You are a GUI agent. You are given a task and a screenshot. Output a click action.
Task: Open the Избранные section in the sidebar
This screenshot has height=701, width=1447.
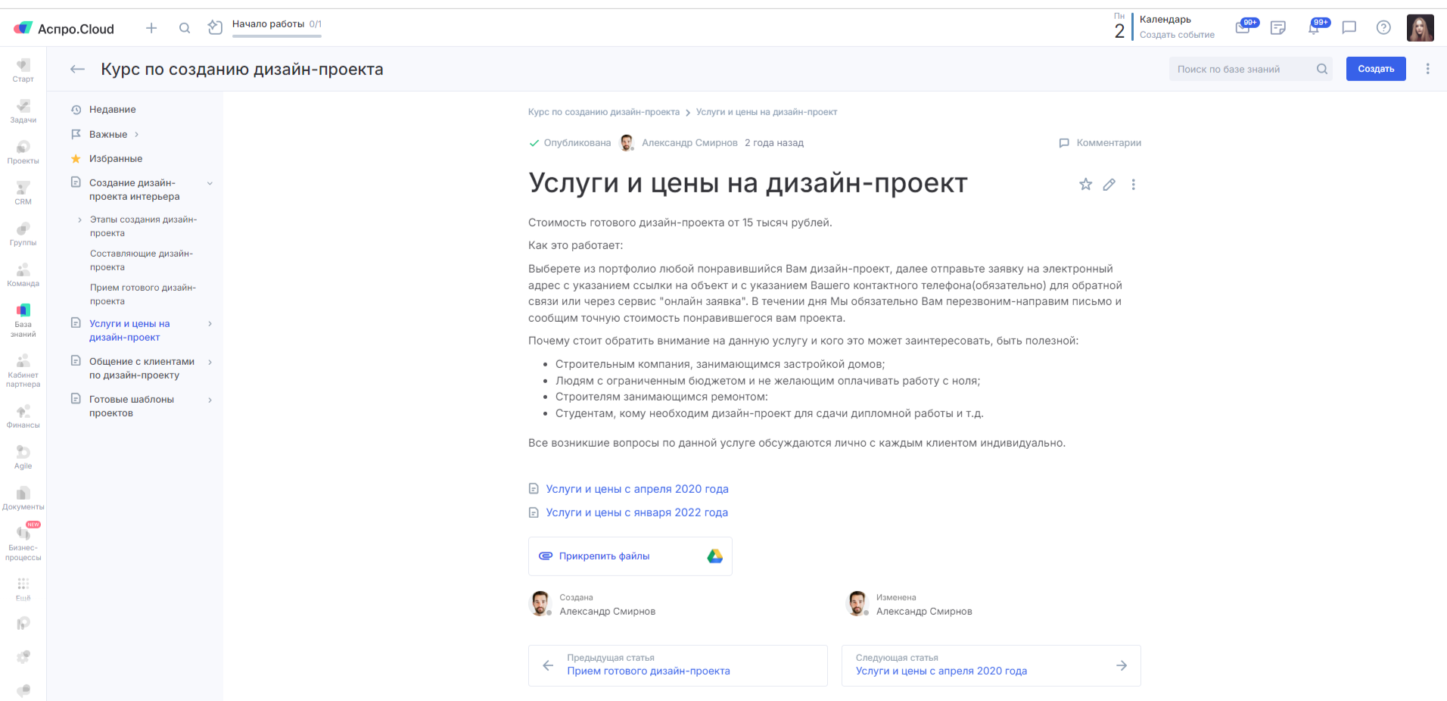[115, 159]
